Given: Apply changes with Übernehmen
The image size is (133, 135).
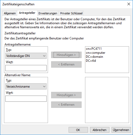Looking at the screenshot, I should click(x=121, y=130).
